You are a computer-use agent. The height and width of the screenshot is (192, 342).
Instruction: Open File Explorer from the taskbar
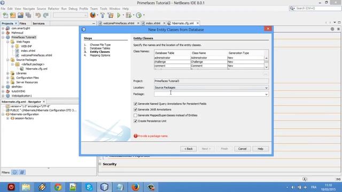[x=26, y=187]
